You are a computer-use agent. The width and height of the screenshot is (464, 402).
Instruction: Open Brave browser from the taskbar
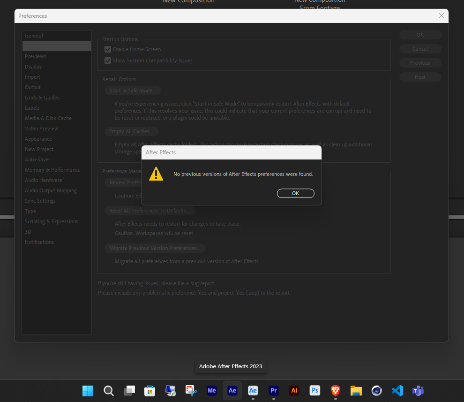pos(335,390)
